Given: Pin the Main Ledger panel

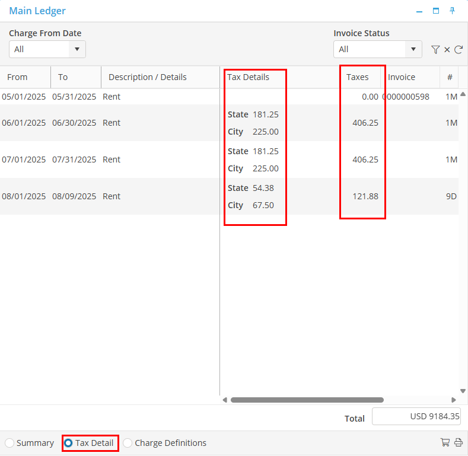Looking at the screenshot, I should 453,11.
